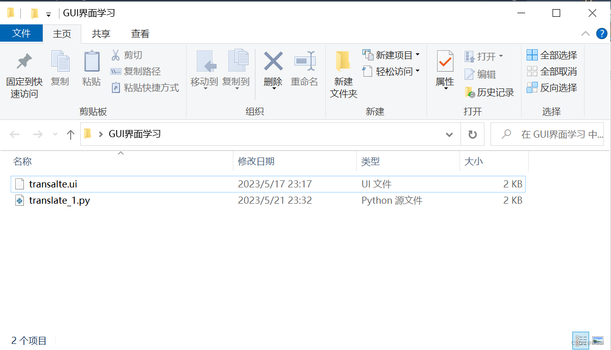Click the 复制 (Copy) icon

tap(60, 71)
